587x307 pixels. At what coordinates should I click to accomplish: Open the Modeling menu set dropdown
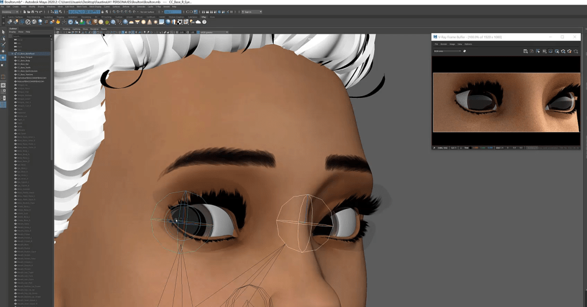tap(11, 12)
